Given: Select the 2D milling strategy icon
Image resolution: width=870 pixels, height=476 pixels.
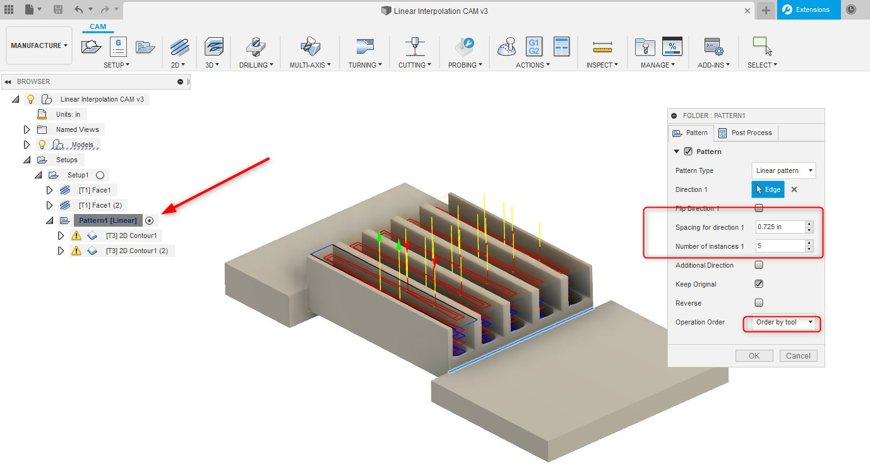Looking at the screenshot, I should click(x=179, y=47).
